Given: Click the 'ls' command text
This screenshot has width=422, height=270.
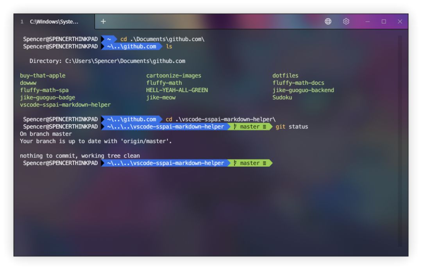Looking at the screenshot, I should [169, 46].
